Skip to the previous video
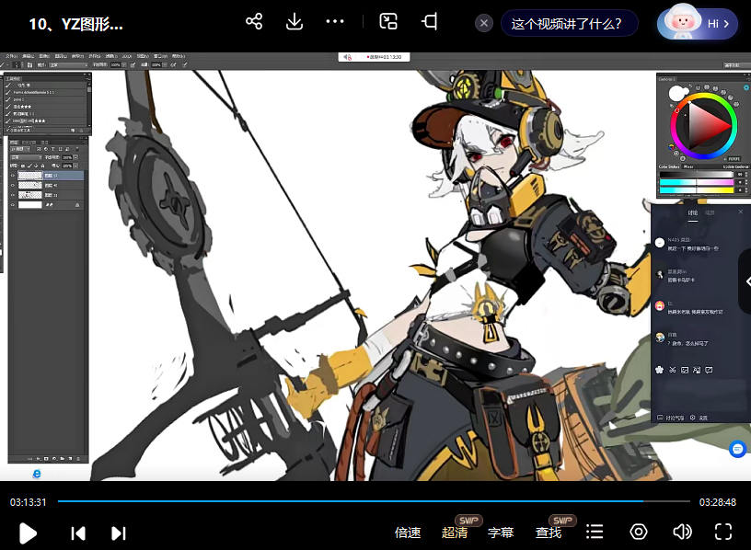 click(x=78, y=533)
